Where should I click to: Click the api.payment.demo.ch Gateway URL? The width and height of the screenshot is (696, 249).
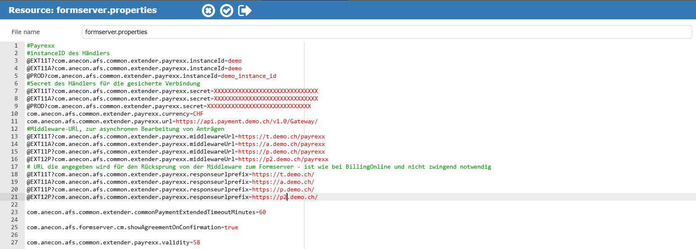[x=247, y=121]
